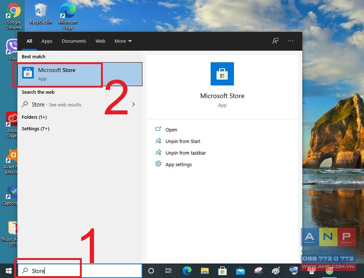
Task: Click the Cortana circle taskbar icon
Action: [151, 271]
